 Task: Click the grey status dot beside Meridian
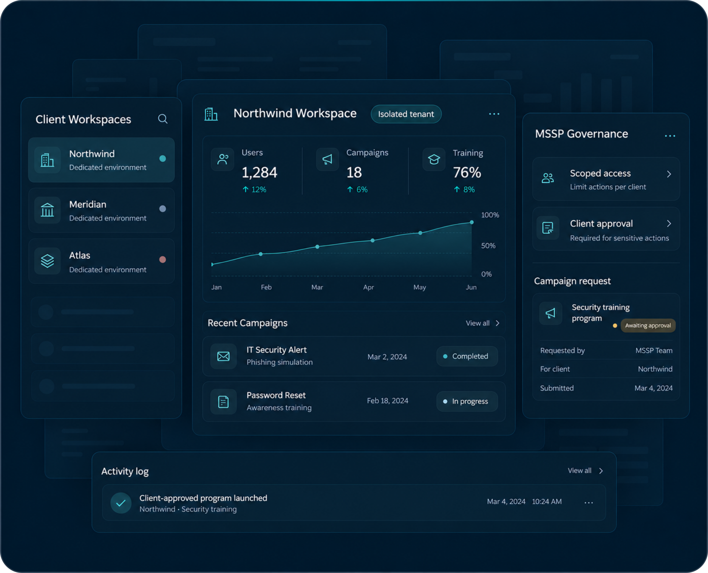click(x=162, y=209)
